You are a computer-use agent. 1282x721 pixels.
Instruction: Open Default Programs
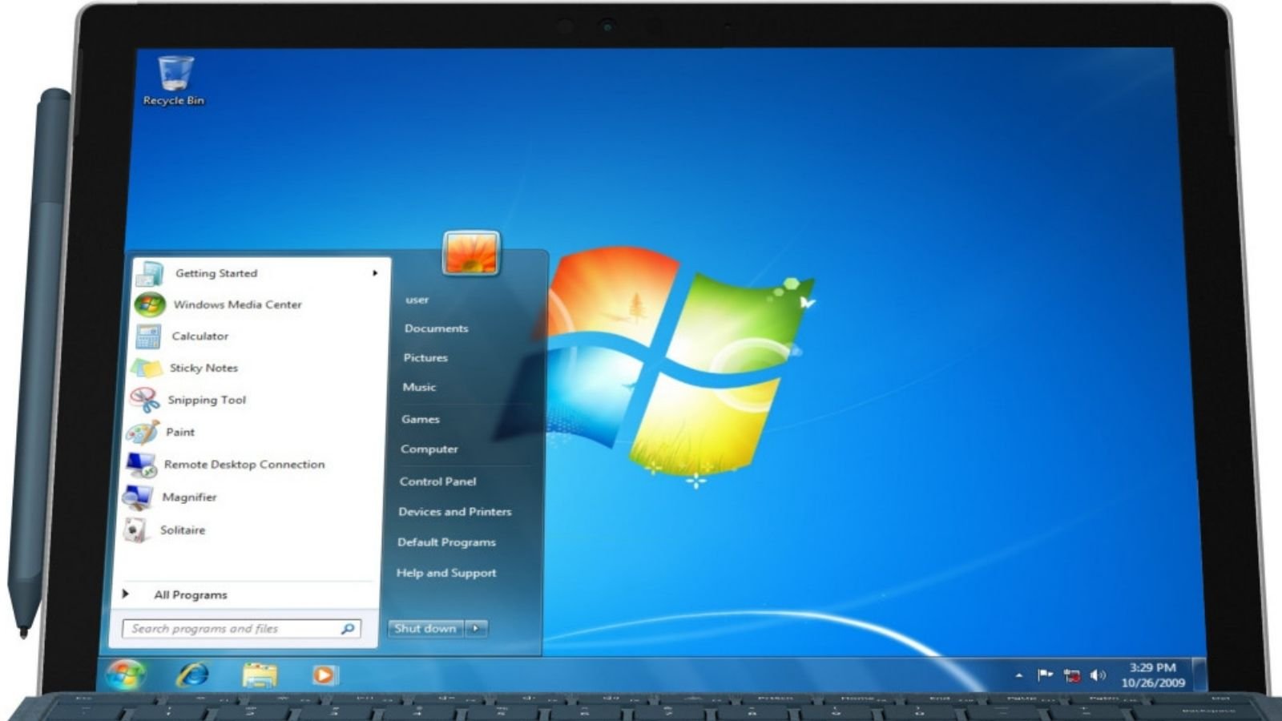click(x=446, y=542)
